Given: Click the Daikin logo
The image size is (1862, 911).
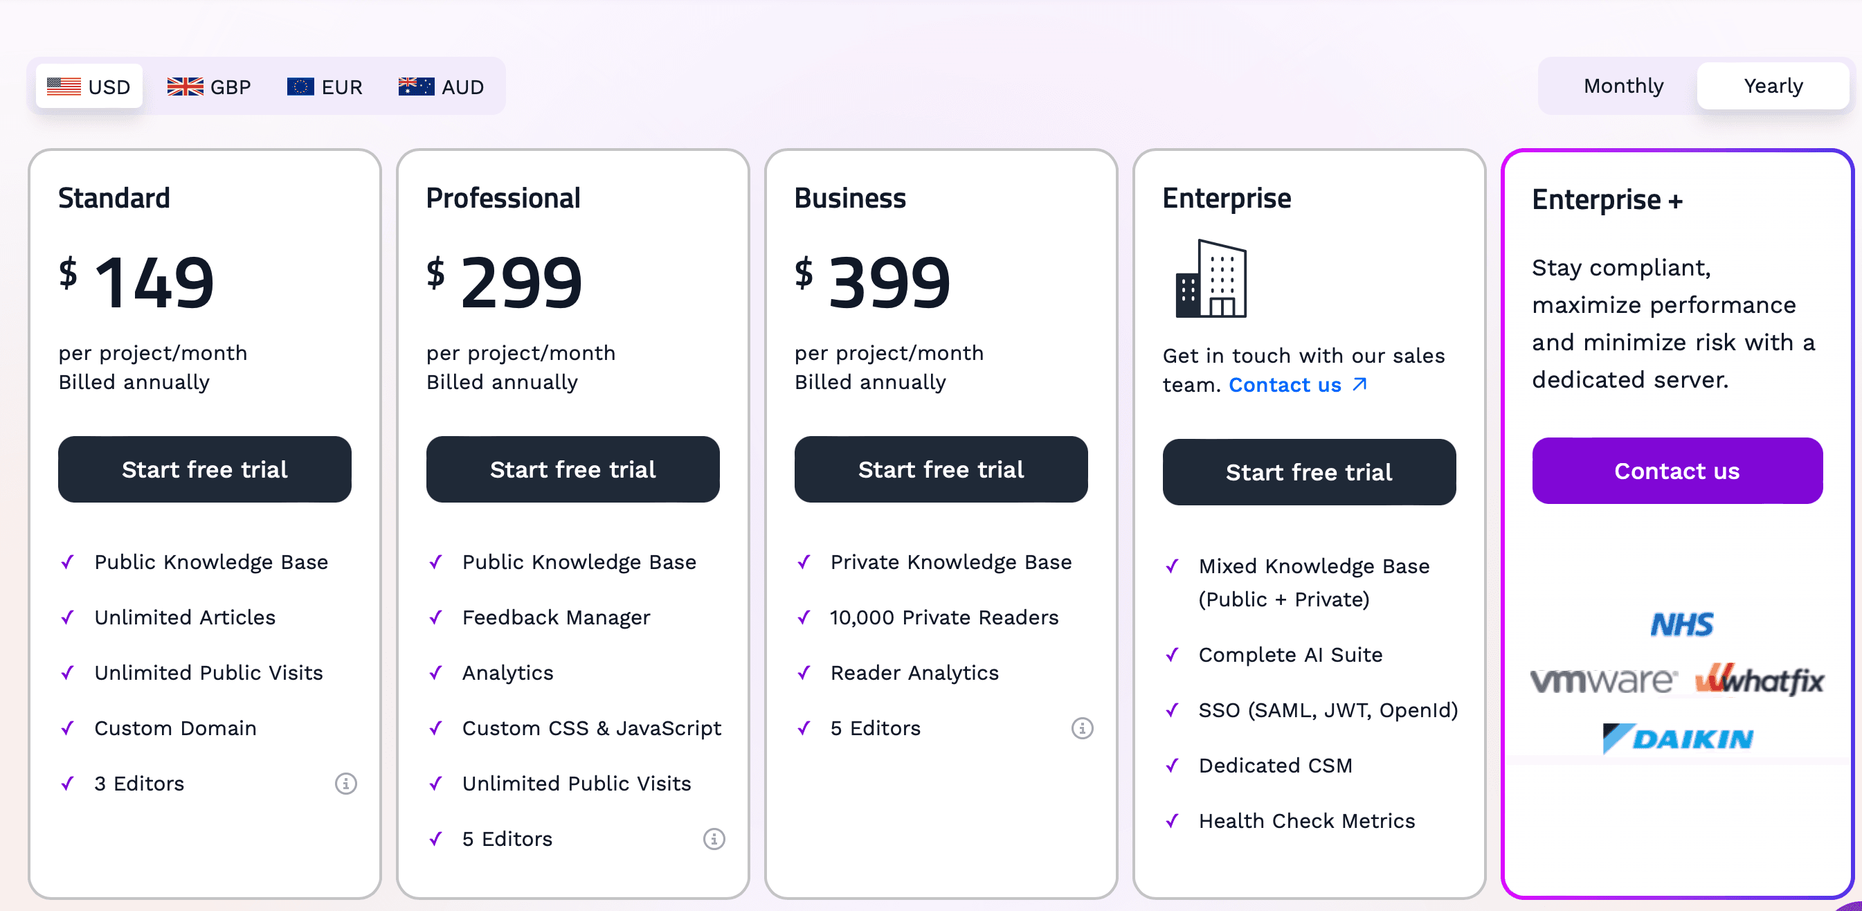Looking at the screenshot, I should [x=1677, y=738].
